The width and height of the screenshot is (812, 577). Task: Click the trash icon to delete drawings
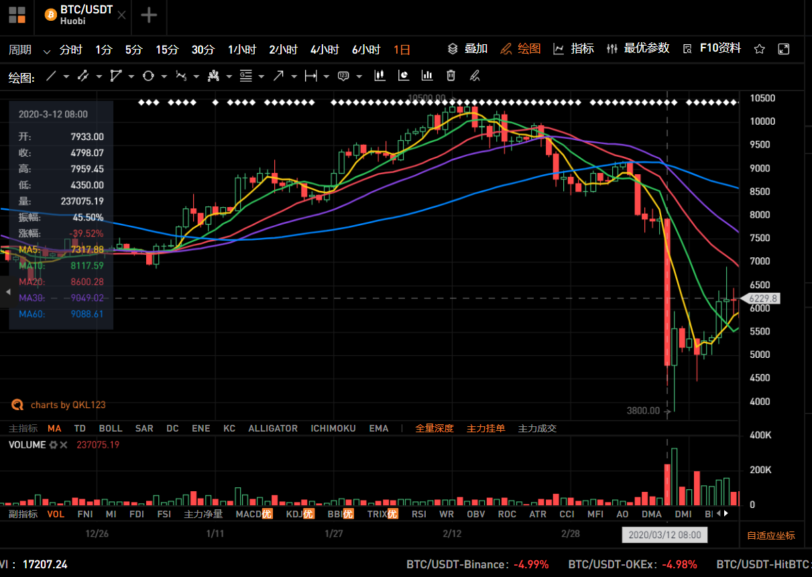coord(451,76)
